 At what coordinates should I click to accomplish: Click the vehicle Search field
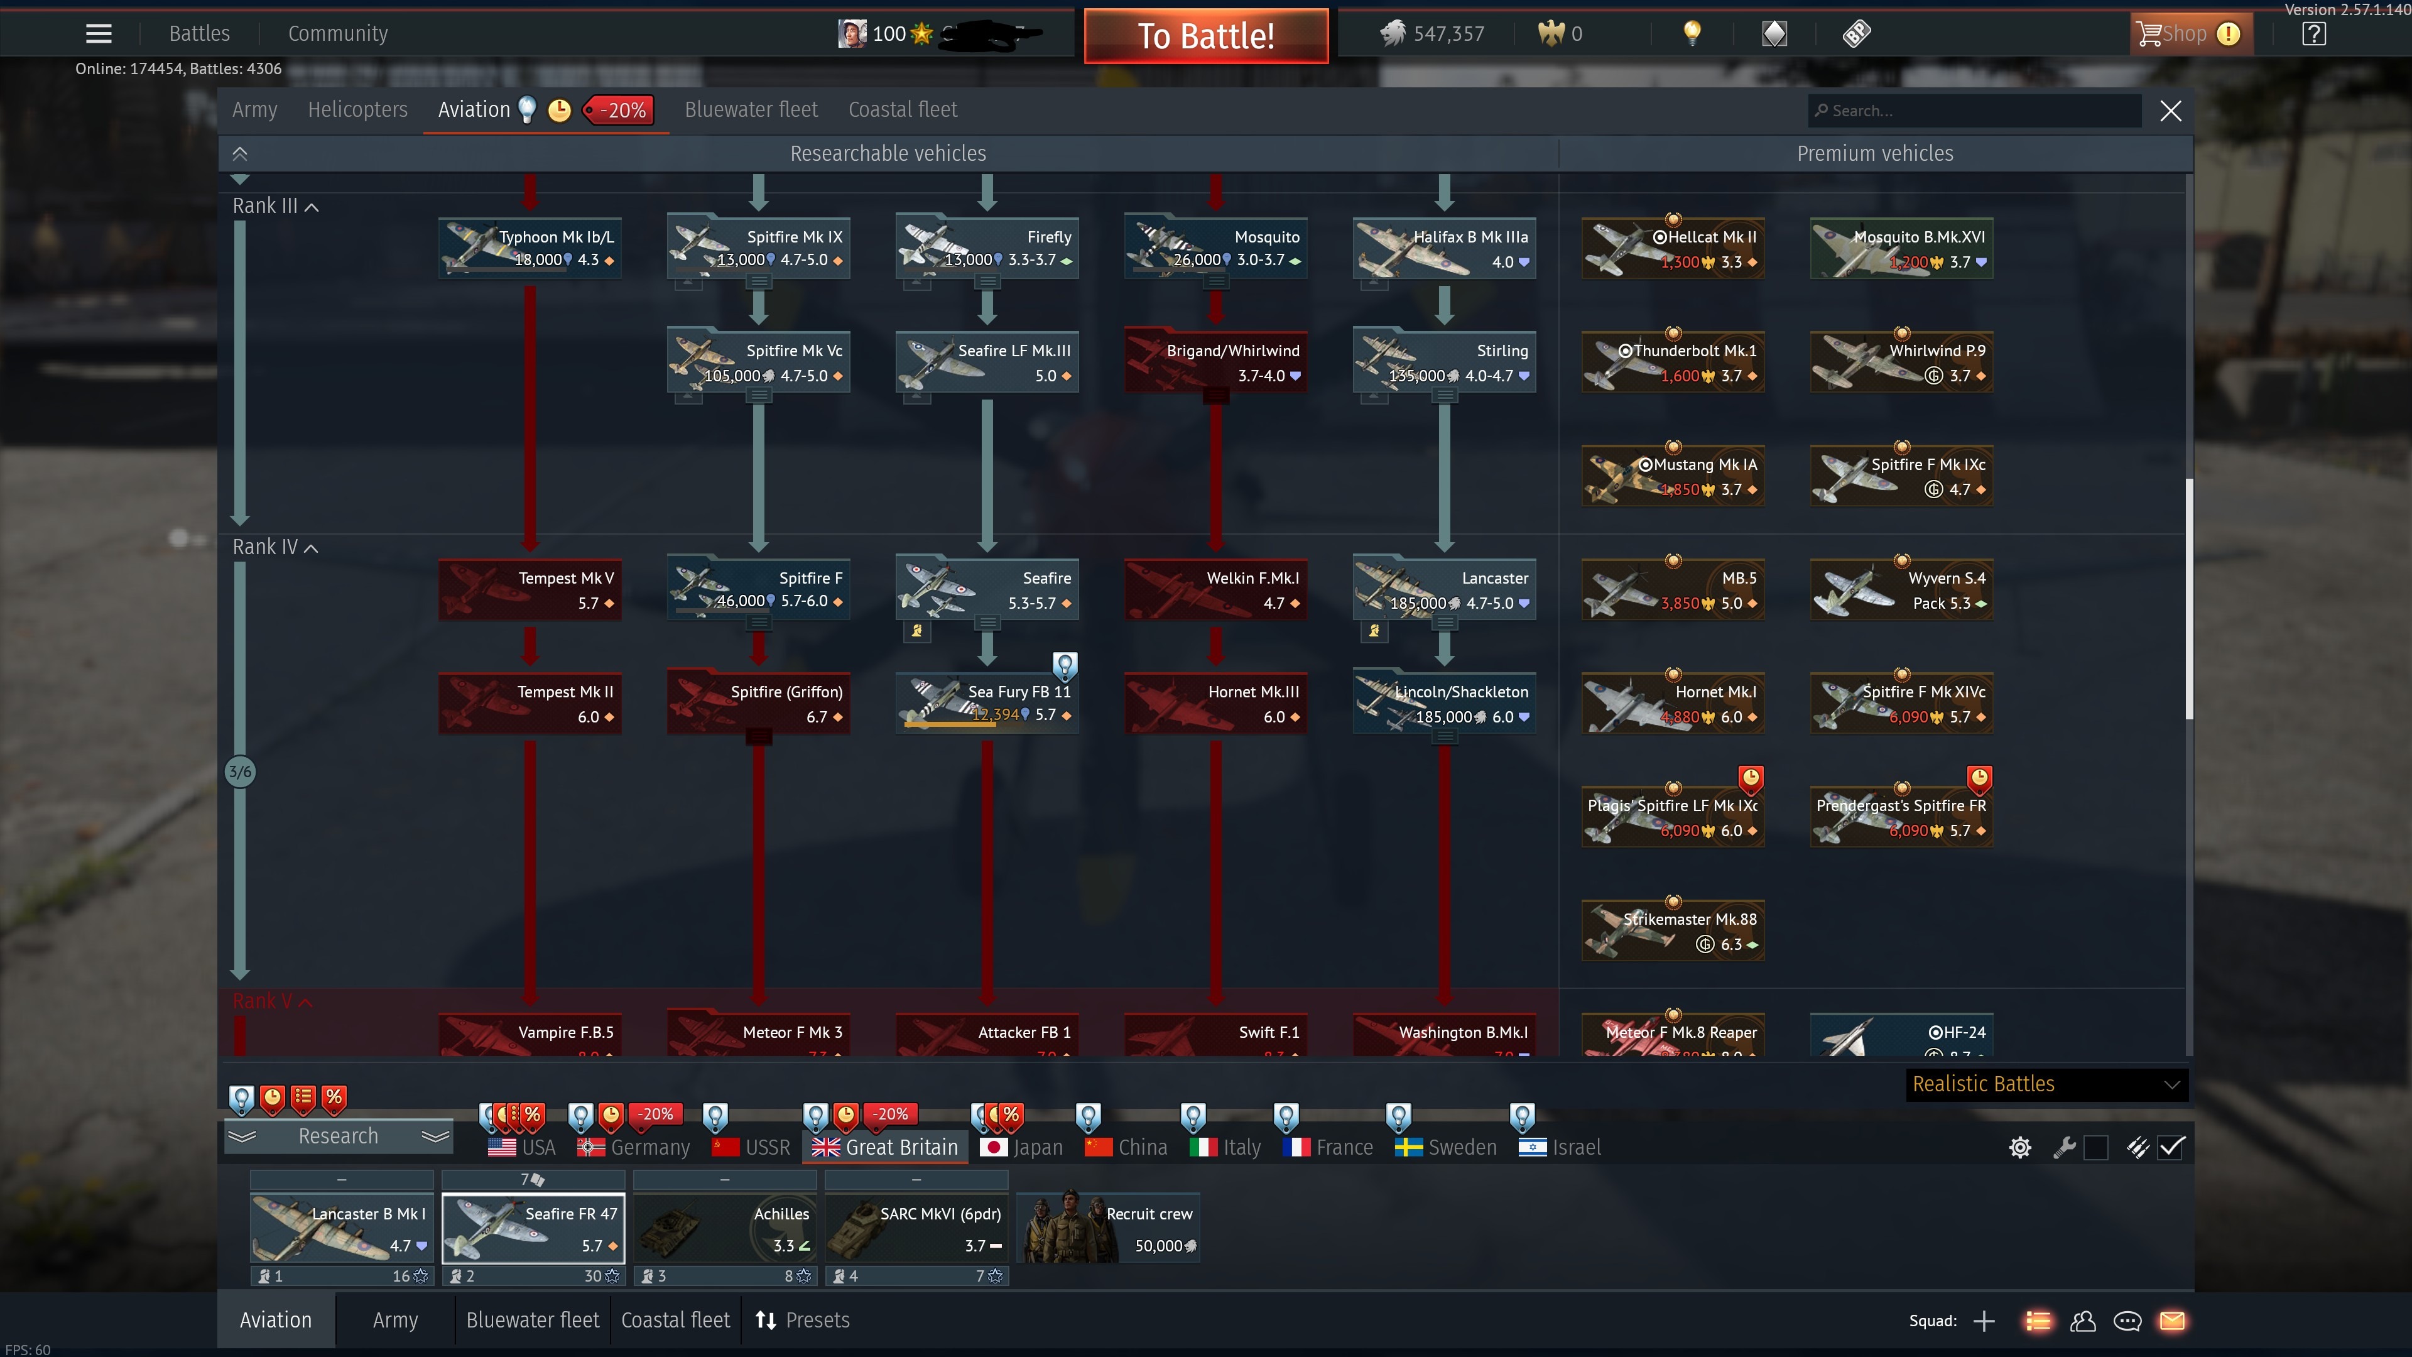(1975, 111)
